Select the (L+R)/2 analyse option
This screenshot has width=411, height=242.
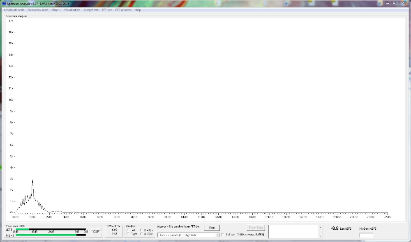141,230
